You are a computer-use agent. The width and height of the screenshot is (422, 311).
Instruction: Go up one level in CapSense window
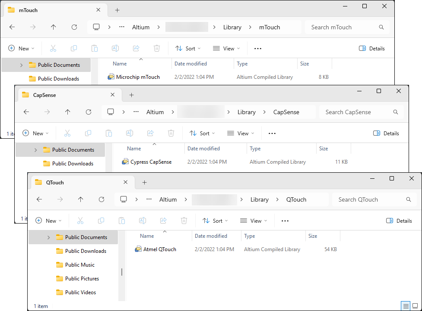coord(67,112)
